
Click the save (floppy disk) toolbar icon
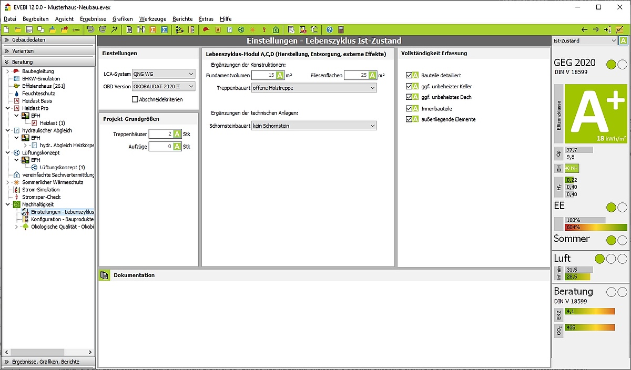[x=29, y=29]
